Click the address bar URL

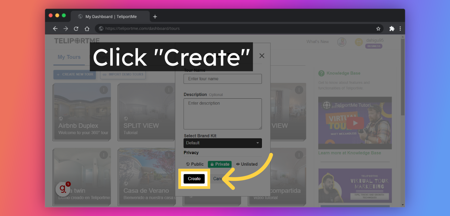142,29
